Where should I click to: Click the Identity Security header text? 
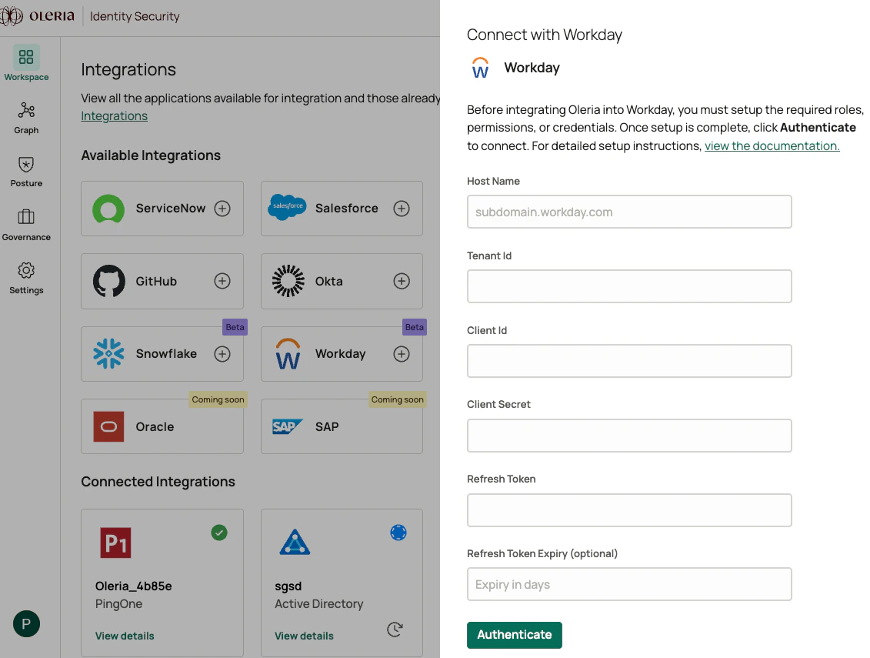click(x=135, y=17)
